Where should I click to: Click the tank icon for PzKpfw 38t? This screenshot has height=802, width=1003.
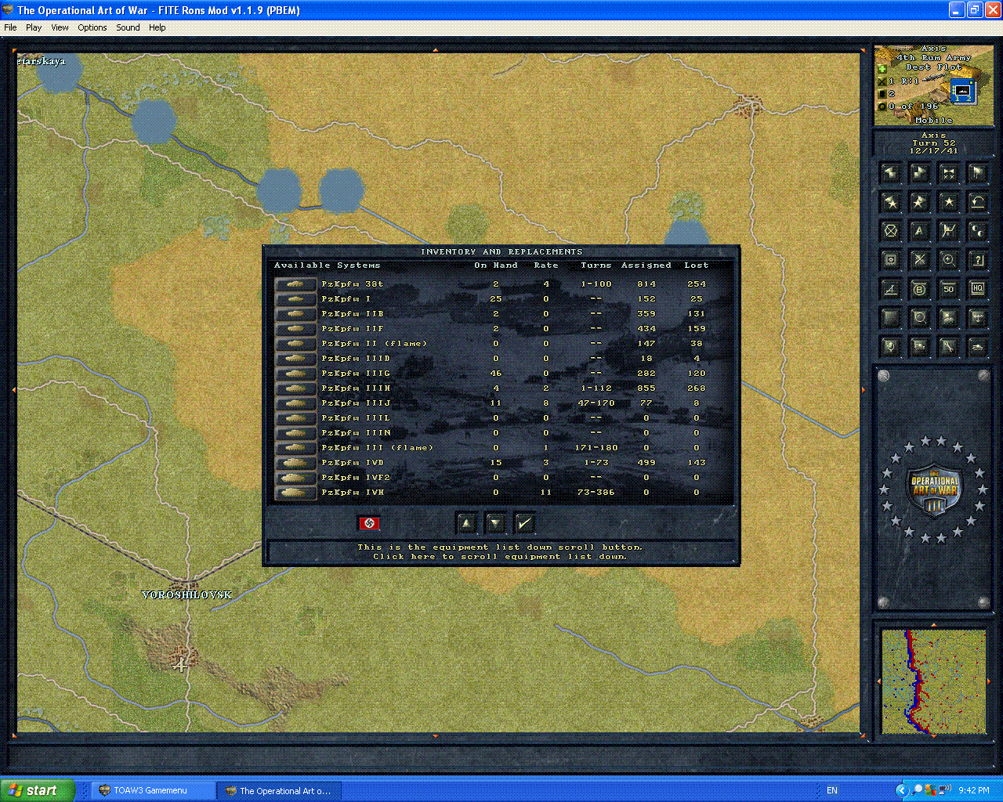click(x=295, y=284)
